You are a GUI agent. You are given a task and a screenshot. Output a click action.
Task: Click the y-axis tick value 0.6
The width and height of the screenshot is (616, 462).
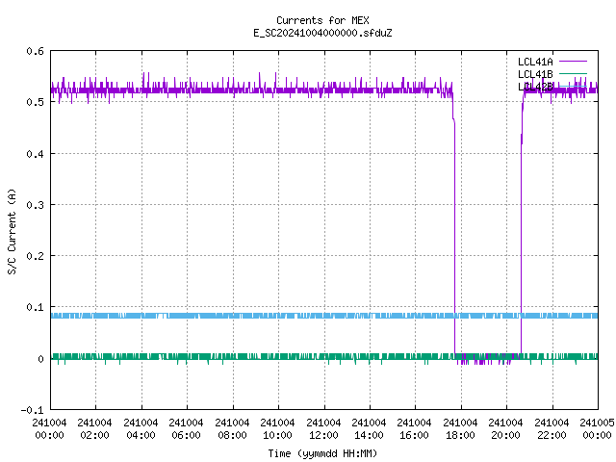tap(35, 51)
